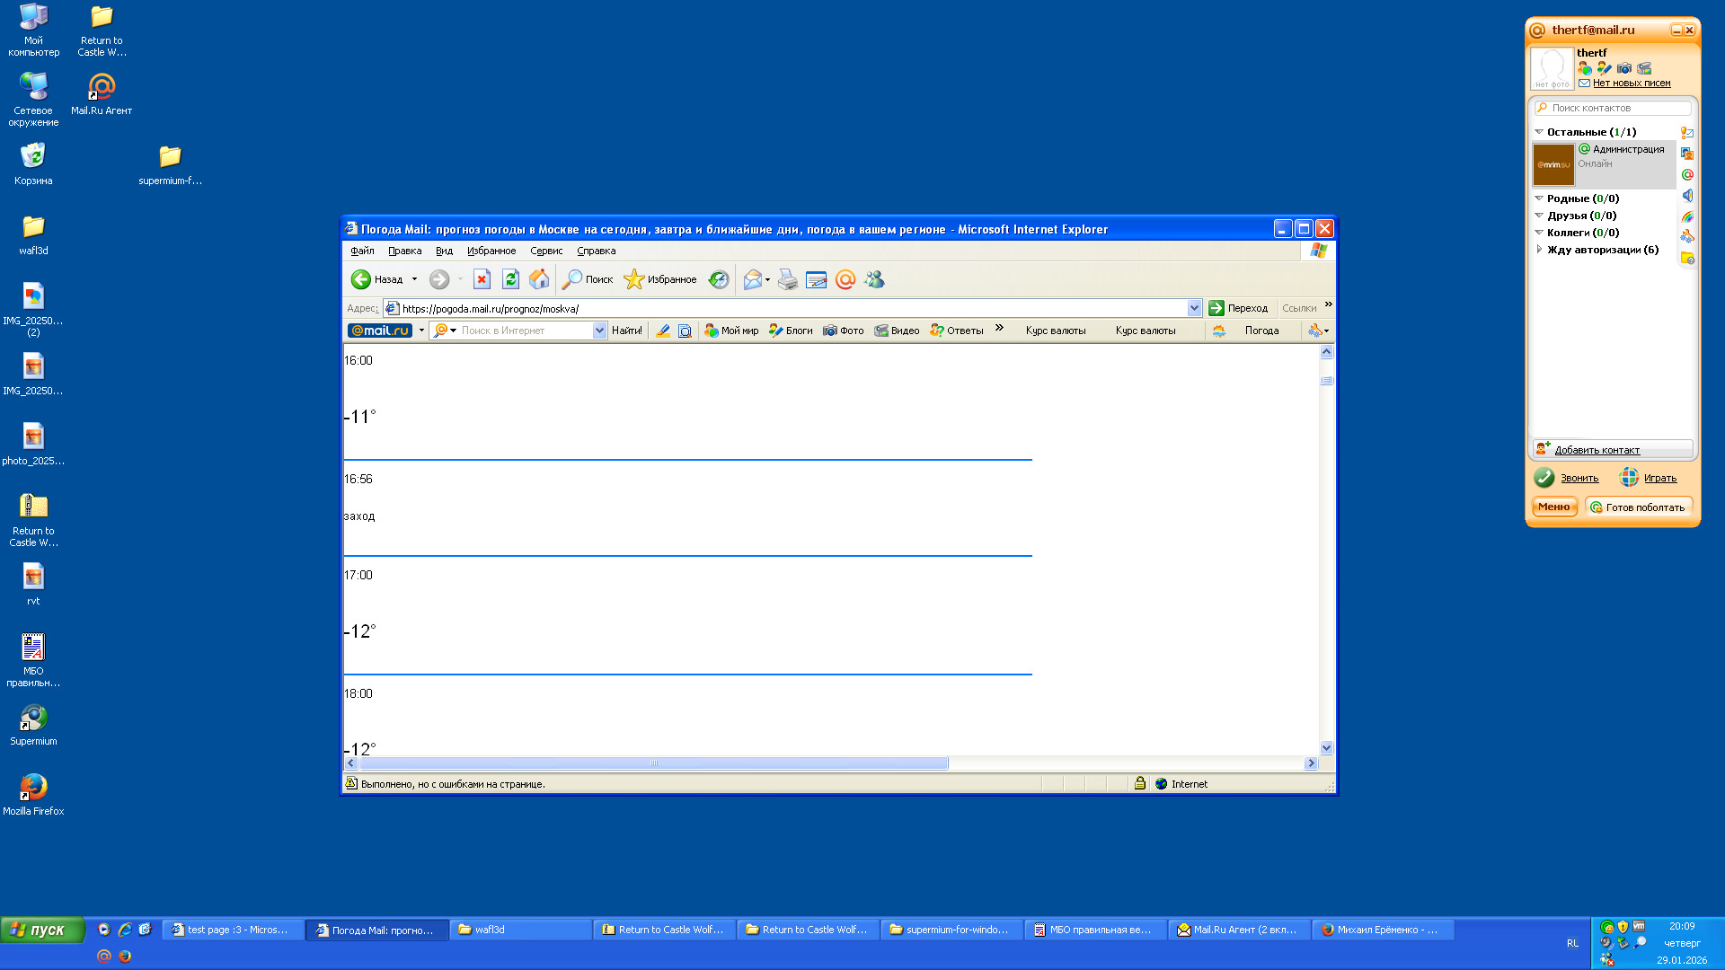Open the 'Сервис' menu

click(546, 251)
